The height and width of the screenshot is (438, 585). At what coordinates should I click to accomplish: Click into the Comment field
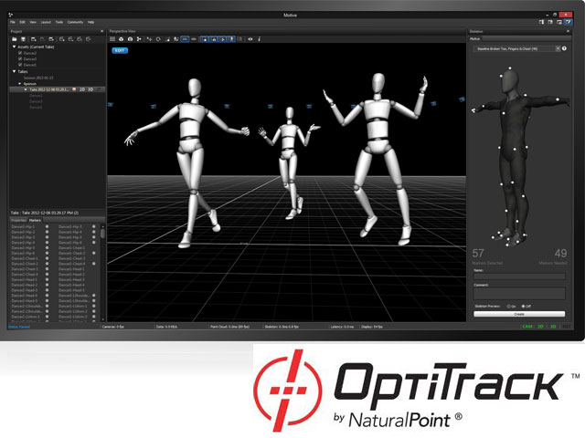[x=519, y=294]
